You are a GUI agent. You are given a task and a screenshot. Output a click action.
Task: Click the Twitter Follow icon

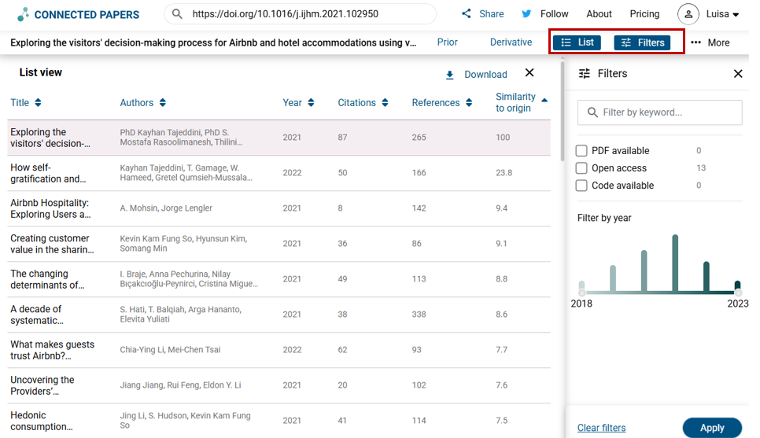point(526,14)
